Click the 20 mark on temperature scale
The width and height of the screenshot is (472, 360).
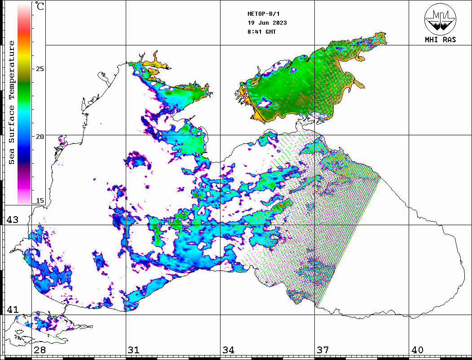pos(40,136)
